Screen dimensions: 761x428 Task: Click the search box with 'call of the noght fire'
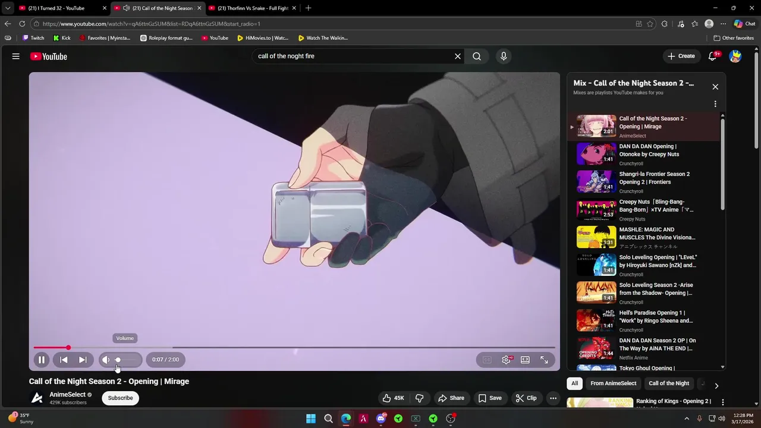coord(354,56)
